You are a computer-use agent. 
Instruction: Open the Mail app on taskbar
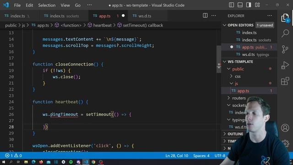[x=49, y=162]
